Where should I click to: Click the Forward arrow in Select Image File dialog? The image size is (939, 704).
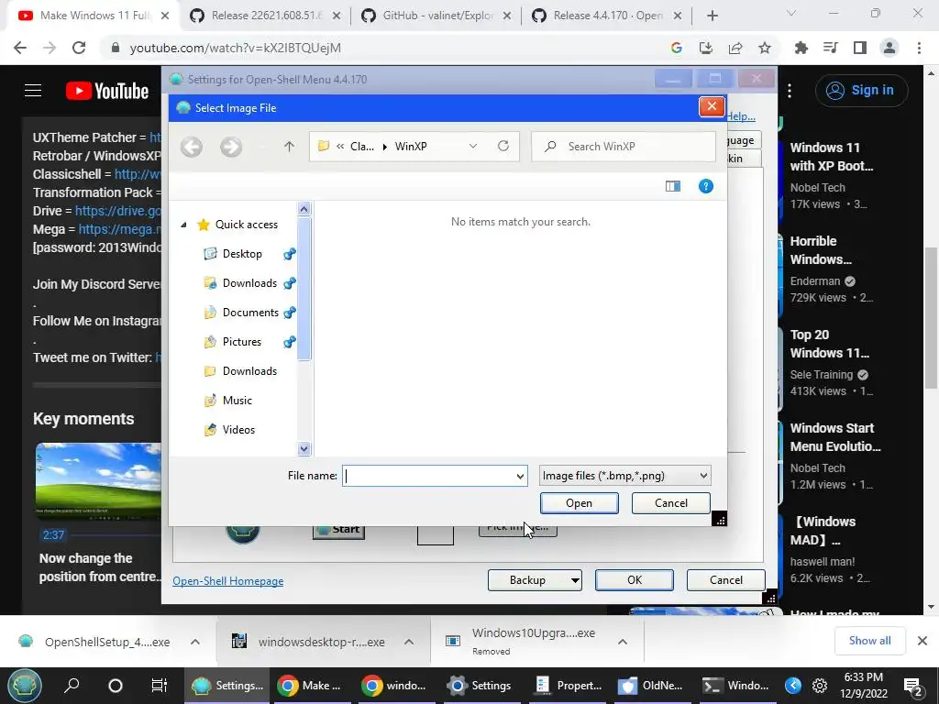[230, 147]
